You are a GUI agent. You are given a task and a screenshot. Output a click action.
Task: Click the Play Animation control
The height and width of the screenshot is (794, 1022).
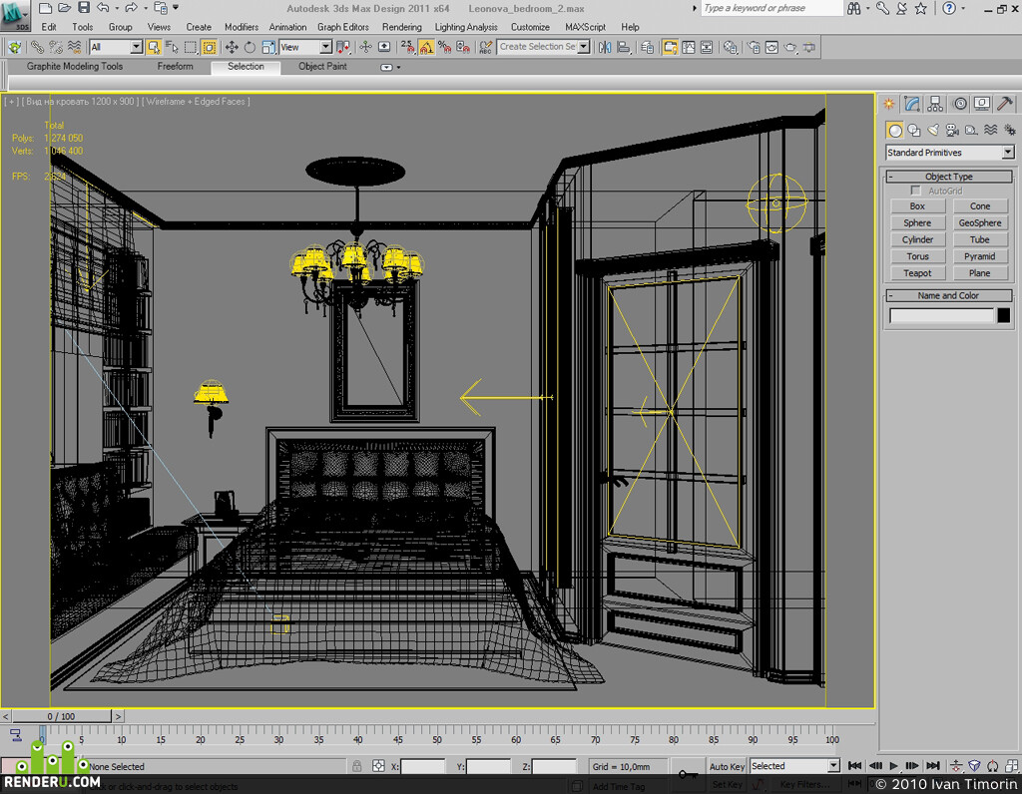click(893, 766)
